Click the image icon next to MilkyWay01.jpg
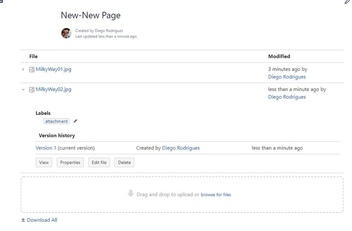This screenshot has height=231, width=352. click(32, 70)
